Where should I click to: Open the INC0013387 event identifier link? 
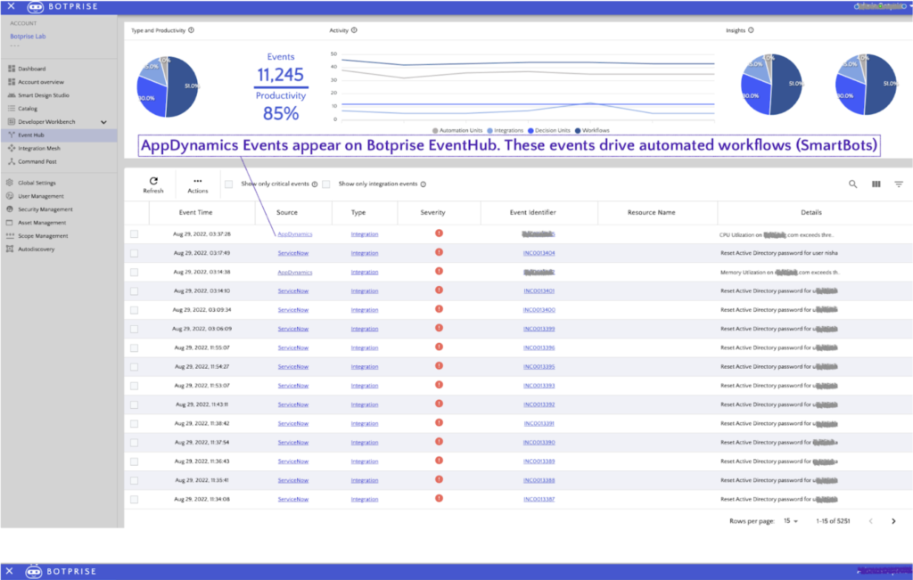[x=539, y=499]
